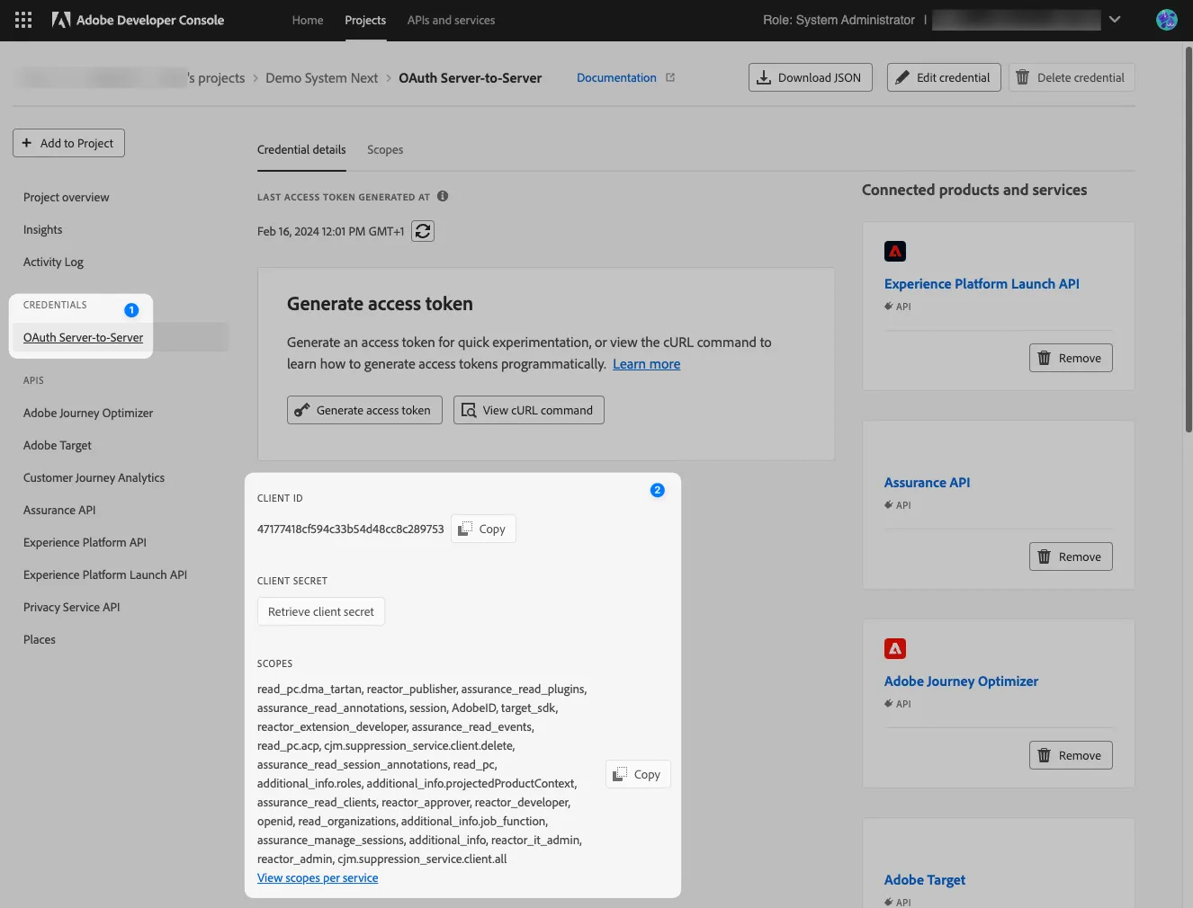Click the info icon next to last access token
Image resolution: width=1193 pixels, height=908 pixels.
[443, 196]
